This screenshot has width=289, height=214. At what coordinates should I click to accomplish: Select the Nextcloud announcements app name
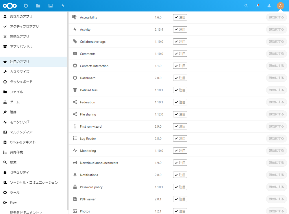pyautogui.click(x=99, y=163)
